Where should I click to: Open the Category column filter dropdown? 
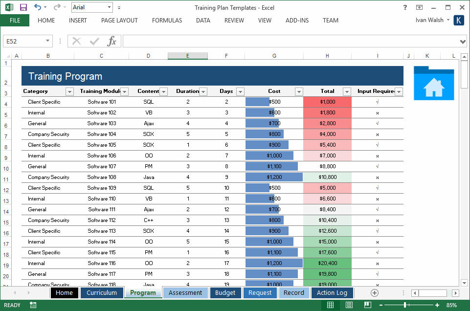coord(69,91)
